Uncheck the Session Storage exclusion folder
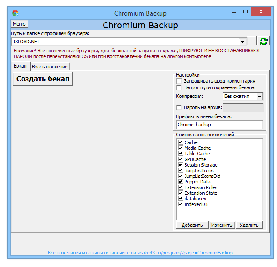277x267 pixels. (x=180, y=165)
